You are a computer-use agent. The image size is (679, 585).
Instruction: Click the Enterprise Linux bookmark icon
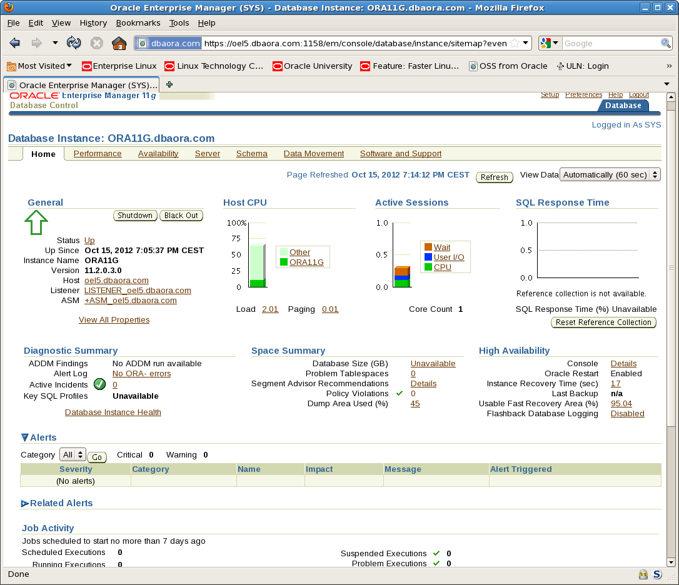(87, 66)
